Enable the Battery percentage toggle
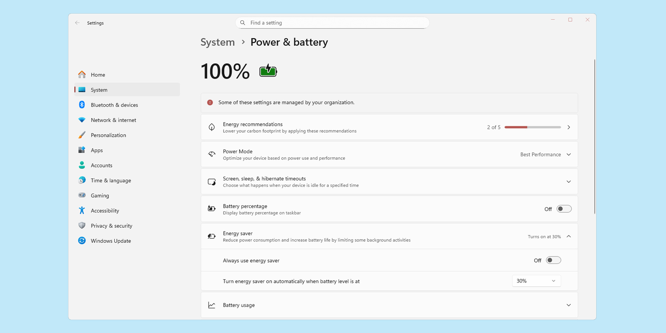Screen dimensions: 666x333 [564, 209]
